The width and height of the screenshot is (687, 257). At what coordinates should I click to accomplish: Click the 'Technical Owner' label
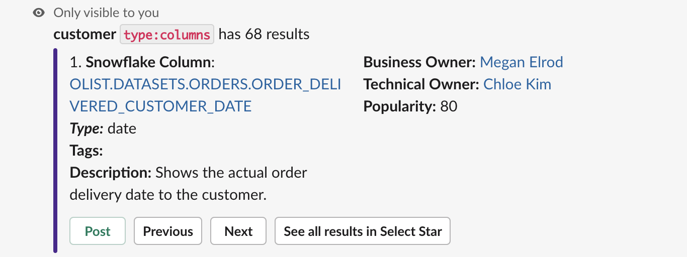(x=421, y=84)
